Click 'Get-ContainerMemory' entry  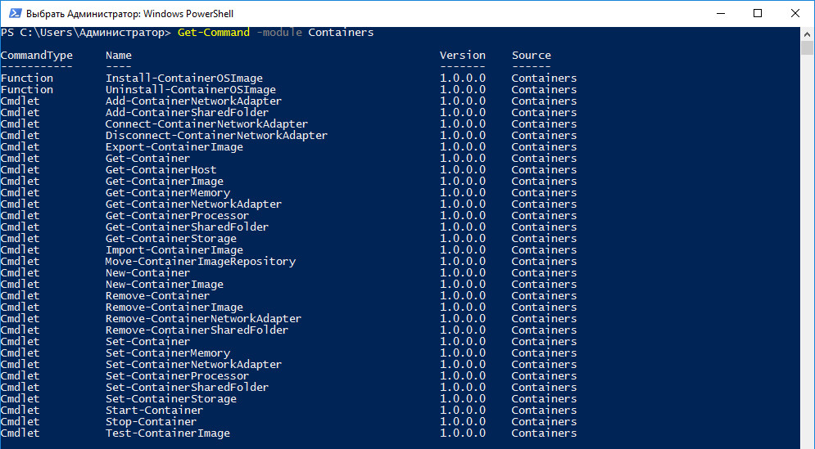click(167, 192)
